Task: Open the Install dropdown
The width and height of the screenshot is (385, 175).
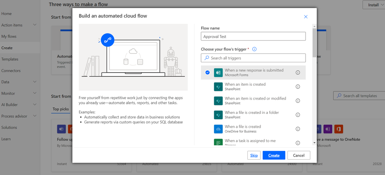Action: coord(374,5)
